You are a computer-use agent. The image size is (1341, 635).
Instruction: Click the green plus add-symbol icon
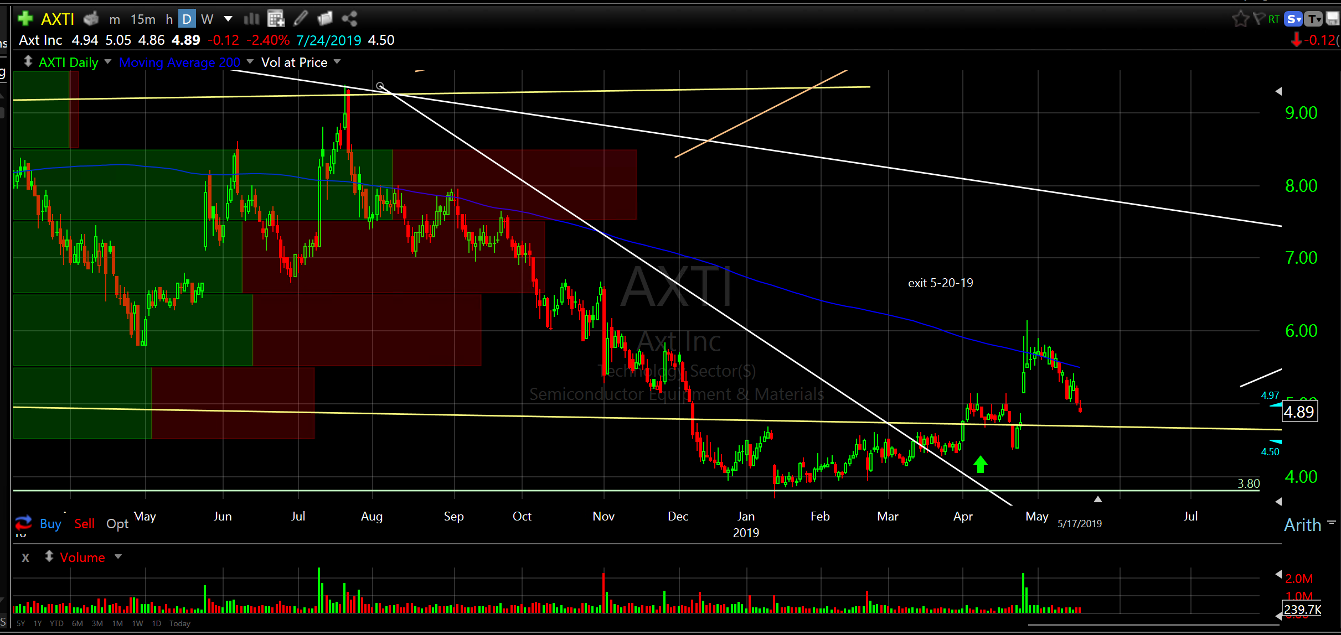point(25,19)
